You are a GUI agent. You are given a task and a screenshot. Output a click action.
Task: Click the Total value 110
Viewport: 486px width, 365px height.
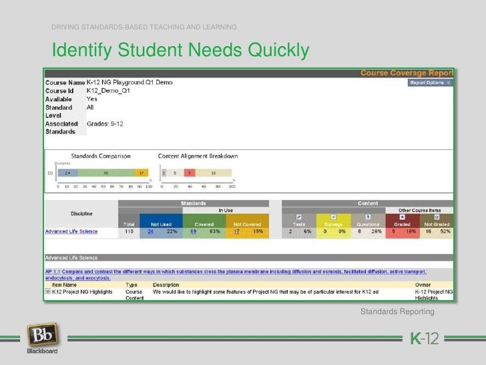tap(129, 231)
